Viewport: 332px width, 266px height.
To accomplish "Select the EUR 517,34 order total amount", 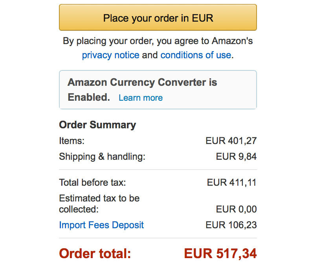I will click(x=220, y=254).
